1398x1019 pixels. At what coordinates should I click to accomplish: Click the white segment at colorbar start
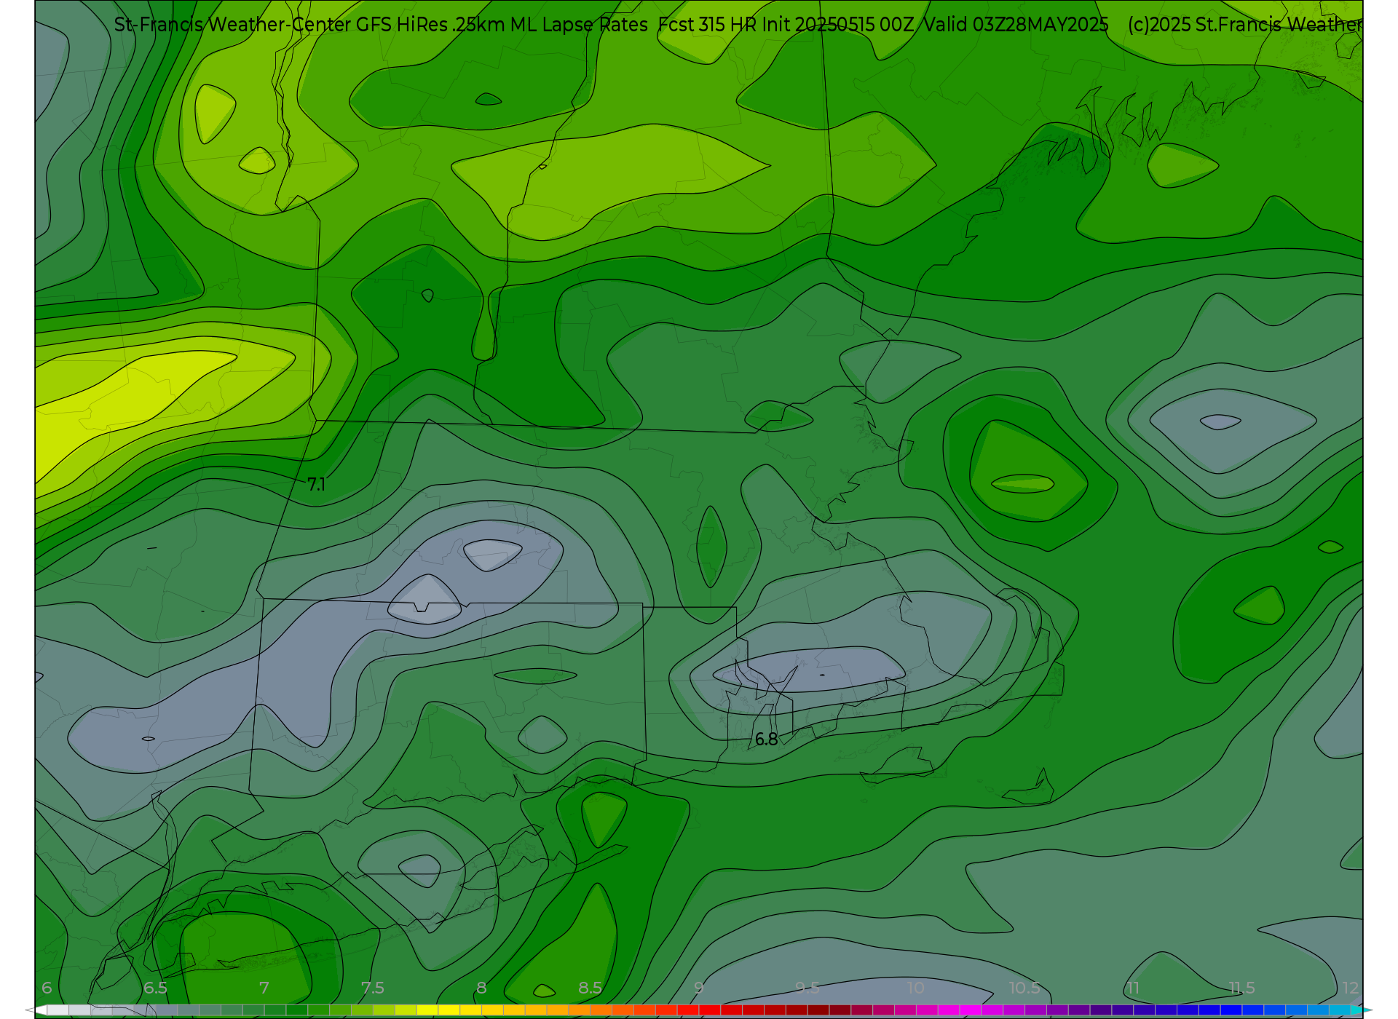pos(57,1010)
